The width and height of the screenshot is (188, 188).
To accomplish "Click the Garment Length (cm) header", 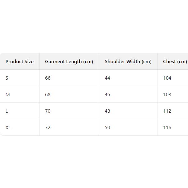I will [x=69, y=62].
